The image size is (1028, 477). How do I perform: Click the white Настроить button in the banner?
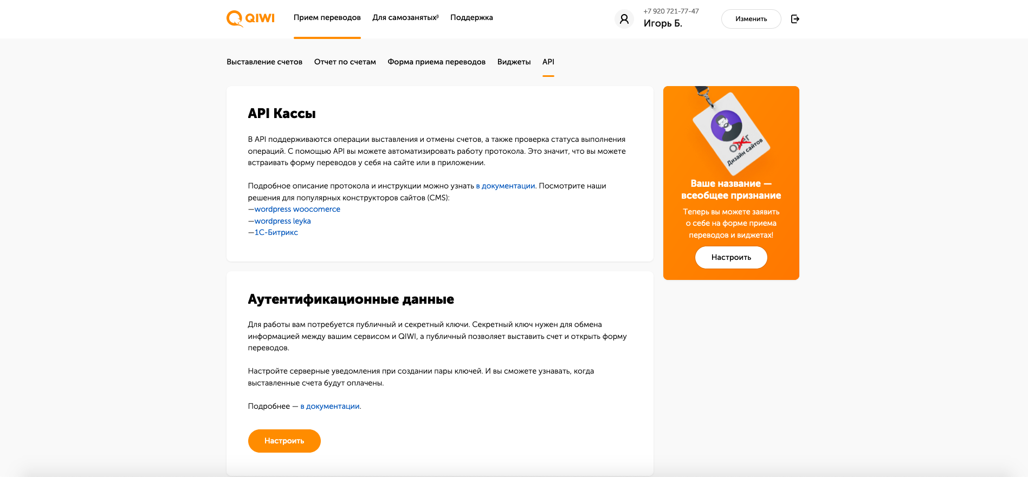tap(731, 257)
